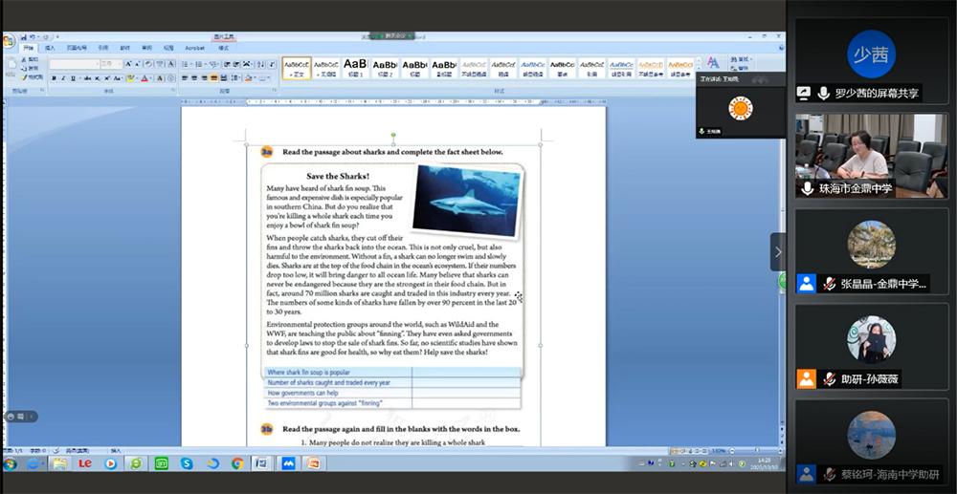Image resolution: width=957 pixels, height=494 pixels.
Task: Click the right-side panel collapse chevron
Action: point(778,252)
